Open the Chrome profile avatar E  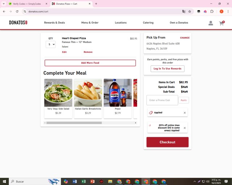pyautogui.click(x=221, y=12)
